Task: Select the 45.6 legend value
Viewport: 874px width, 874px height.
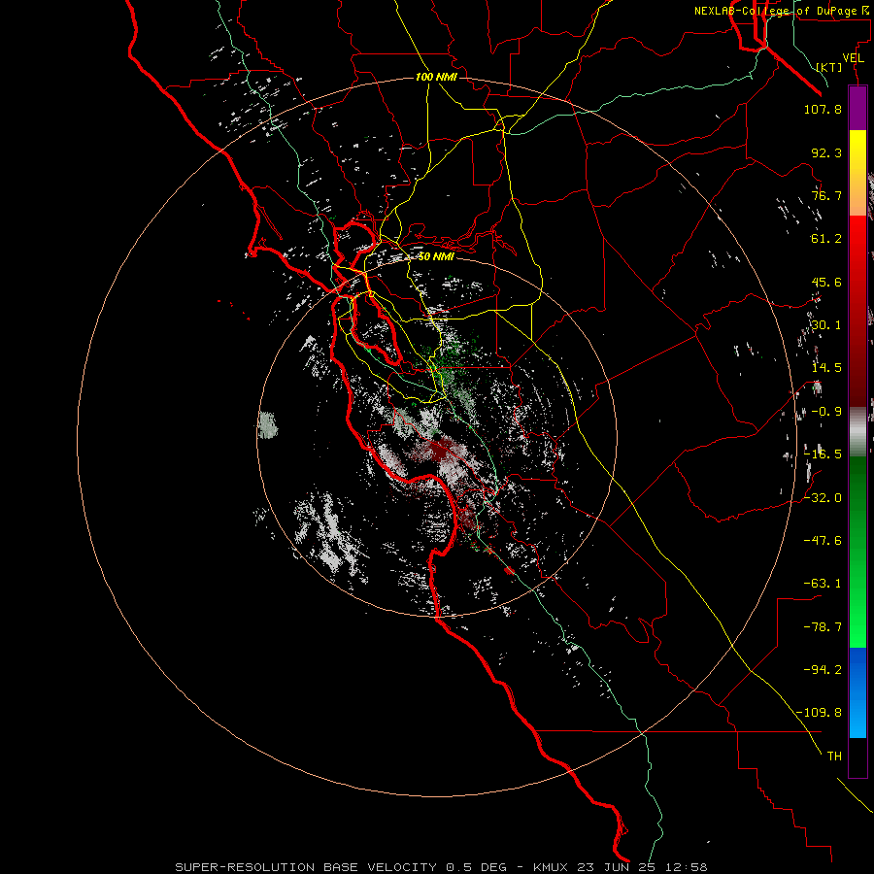Action: pyautogui.click(x=826, y=282)
